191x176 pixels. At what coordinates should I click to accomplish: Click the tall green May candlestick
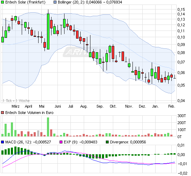coord(48,32)
